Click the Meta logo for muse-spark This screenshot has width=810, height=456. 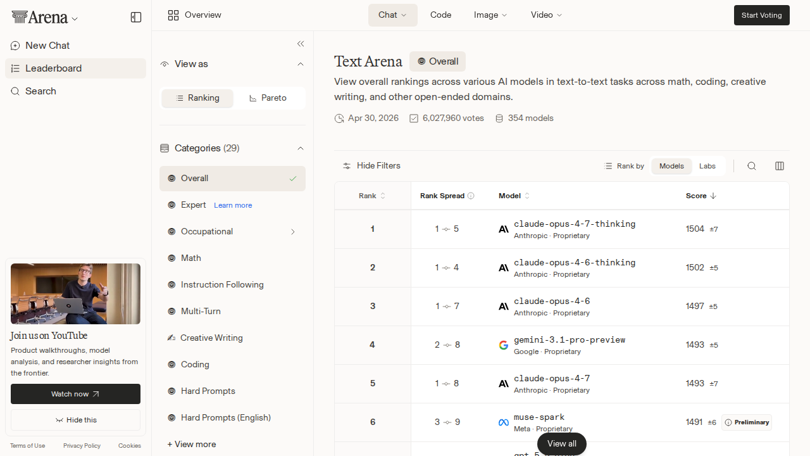coord(504,422)
